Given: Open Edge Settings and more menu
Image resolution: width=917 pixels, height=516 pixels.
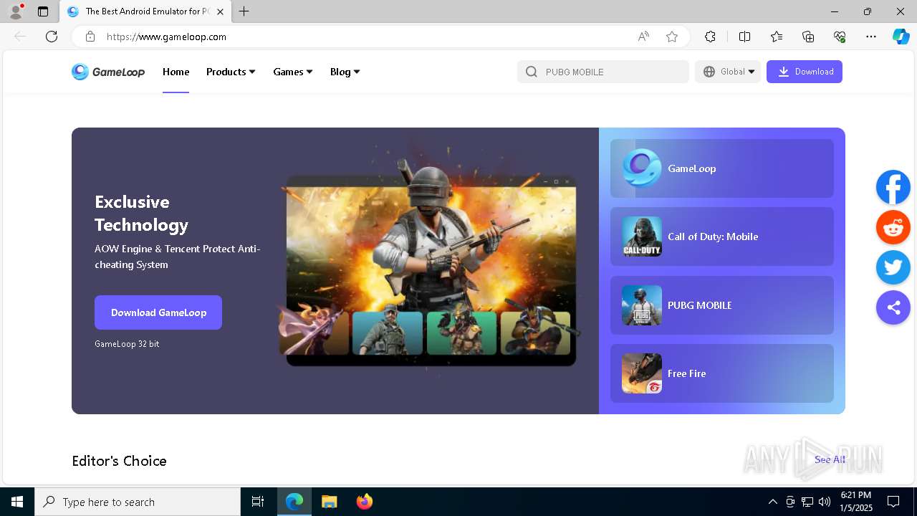Looking at the screenshot, I should tap(871, 37).
